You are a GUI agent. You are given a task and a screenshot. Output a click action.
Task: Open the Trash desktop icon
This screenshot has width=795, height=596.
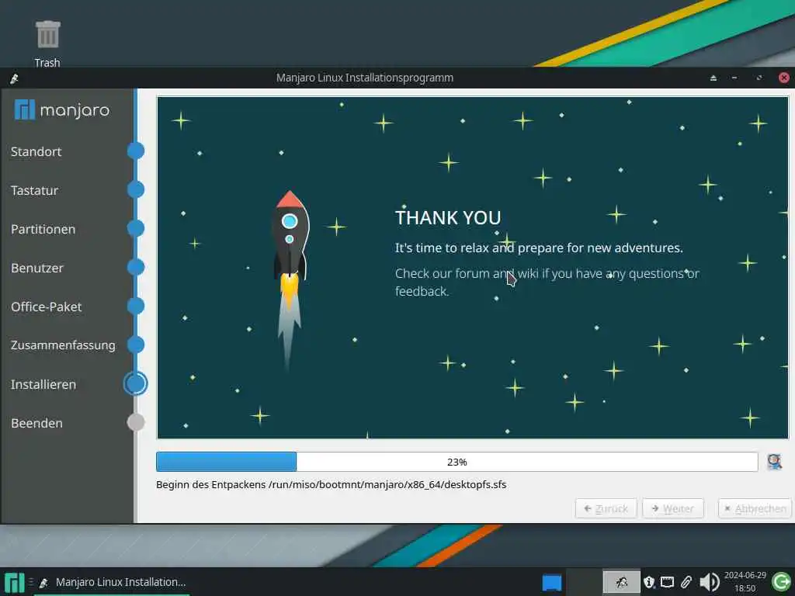47,43
